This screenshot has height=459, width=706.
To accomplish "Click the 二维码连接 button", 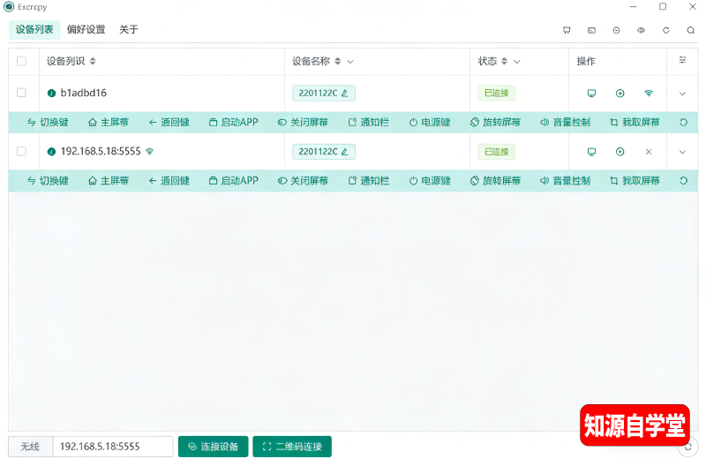I will click(292, 447).
